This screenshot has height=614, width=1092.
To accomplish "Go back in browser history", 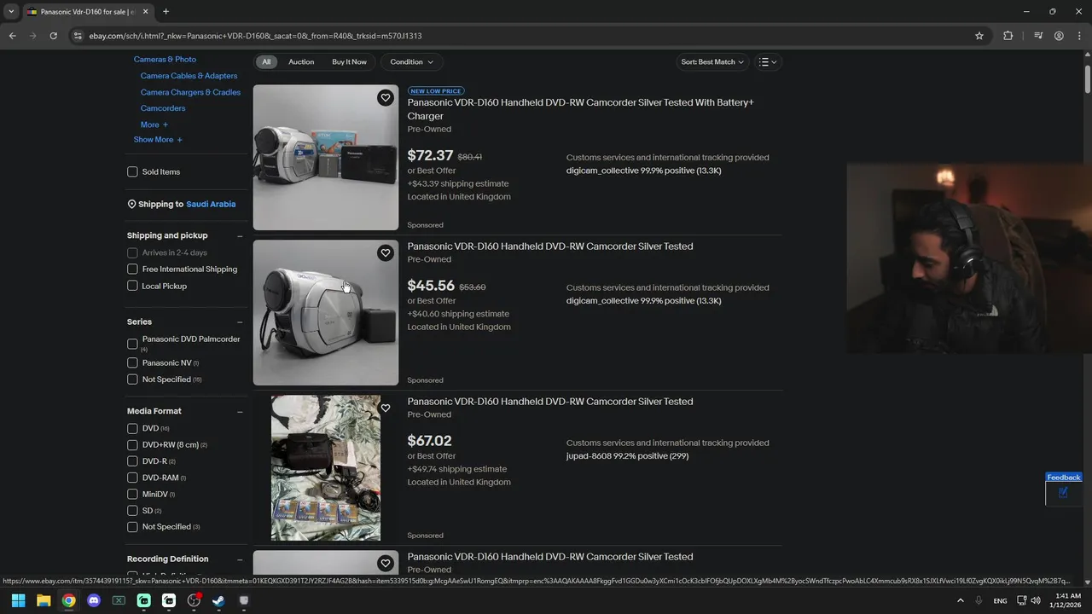I will pyautogui.click(x=12, y=36).
